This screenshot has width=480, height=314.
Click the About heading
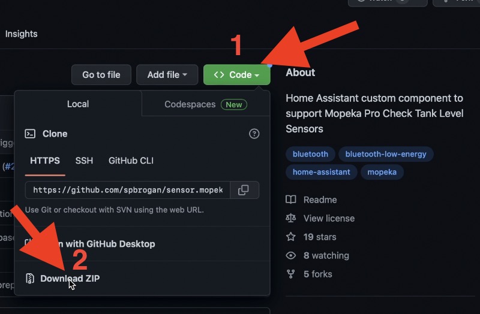301,73
